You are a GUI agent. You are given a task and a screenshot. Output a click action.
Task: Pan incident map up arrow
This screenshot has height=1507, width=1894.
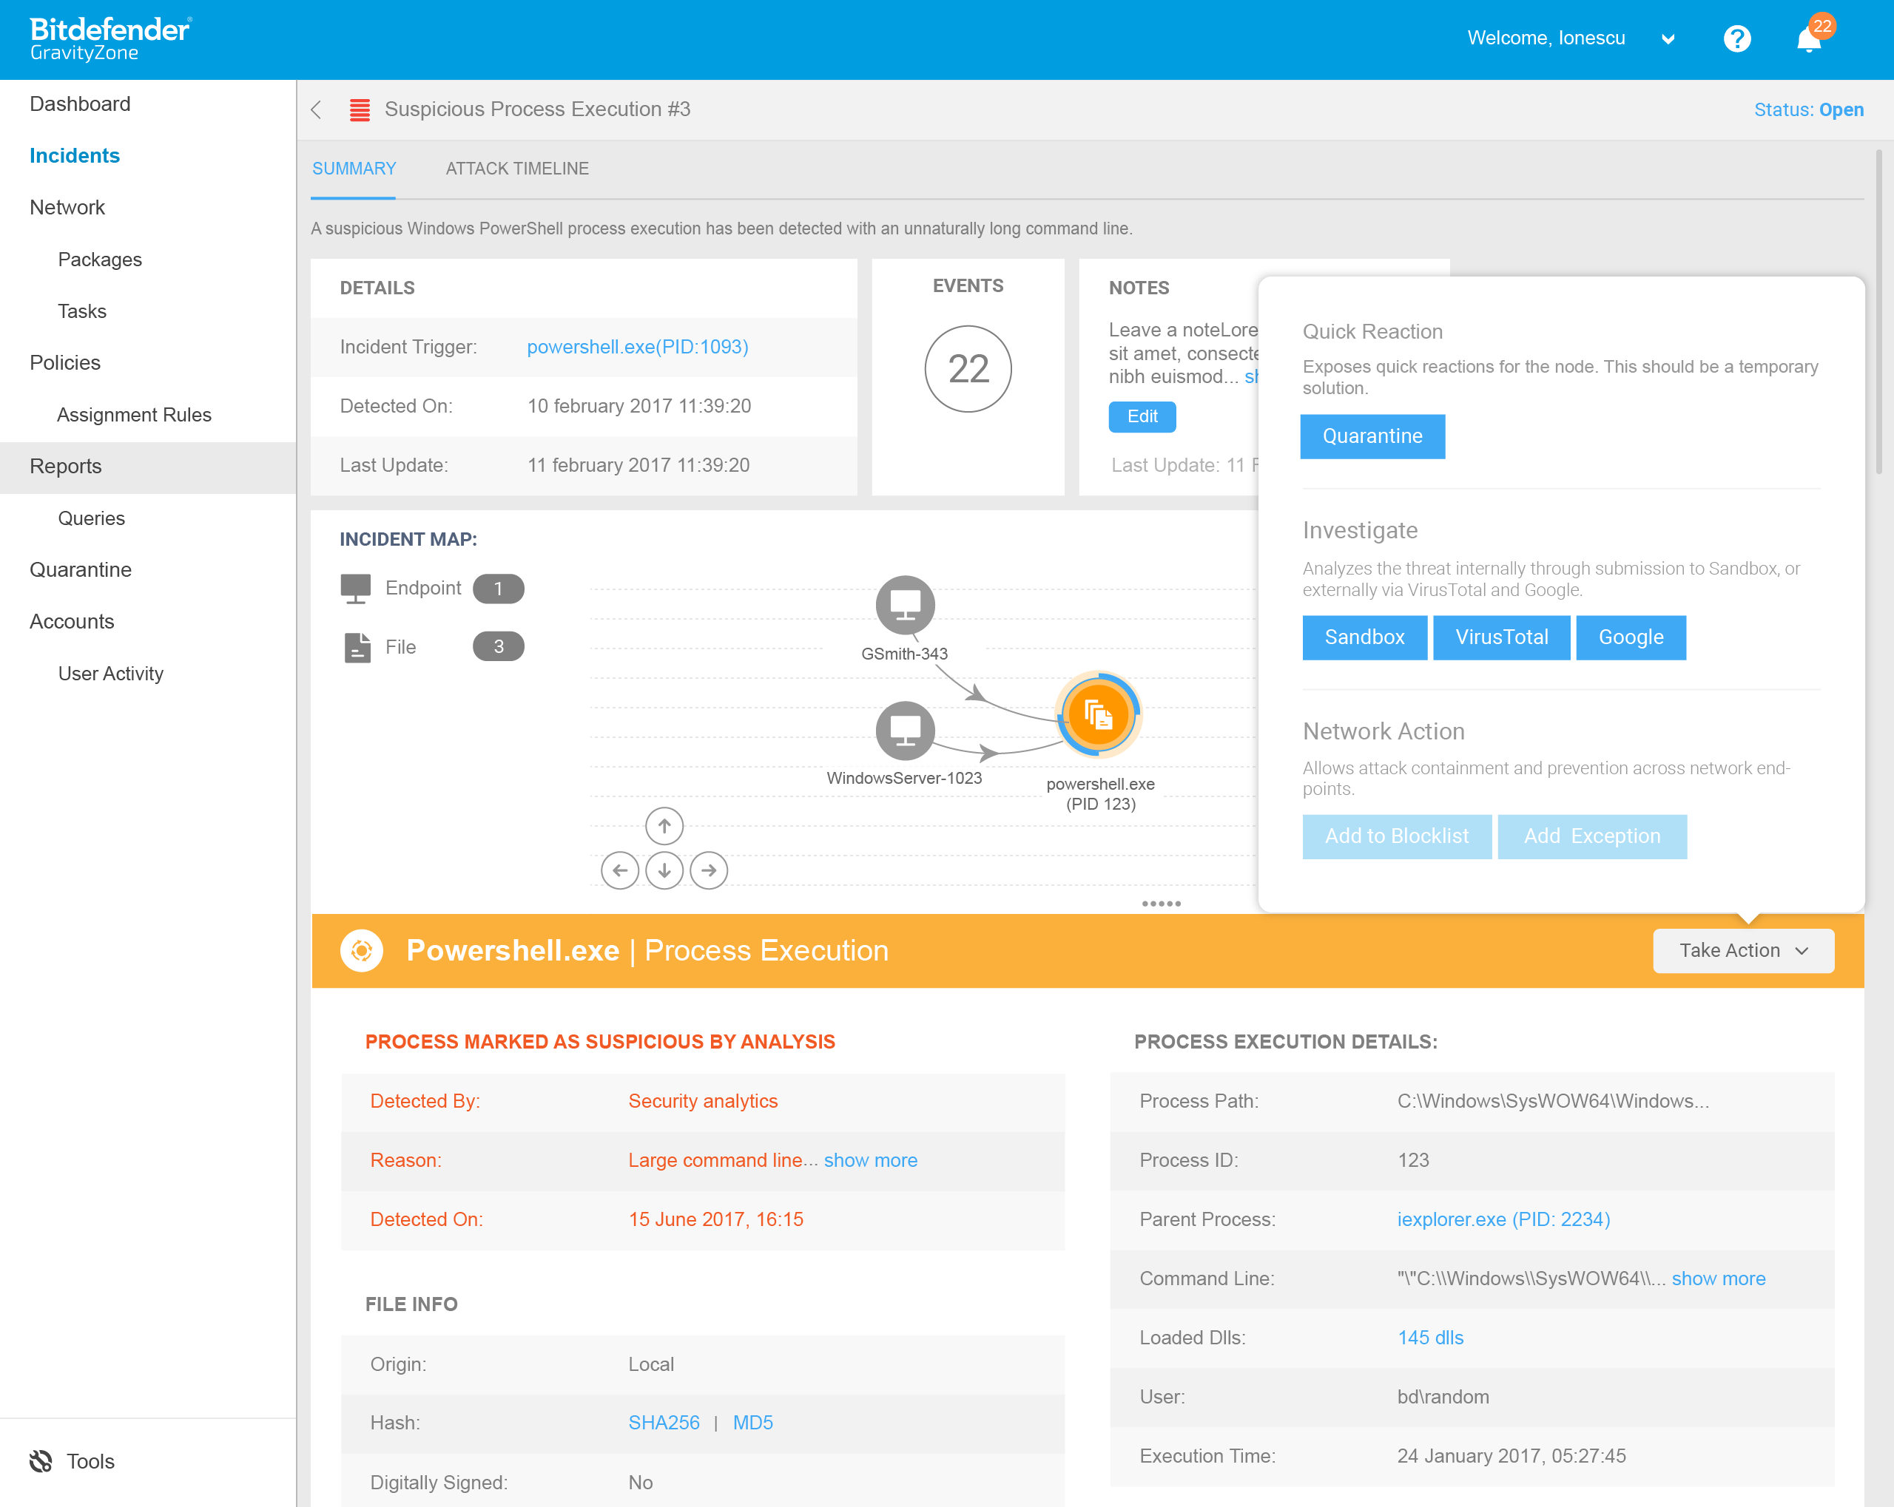coord(664,825)
